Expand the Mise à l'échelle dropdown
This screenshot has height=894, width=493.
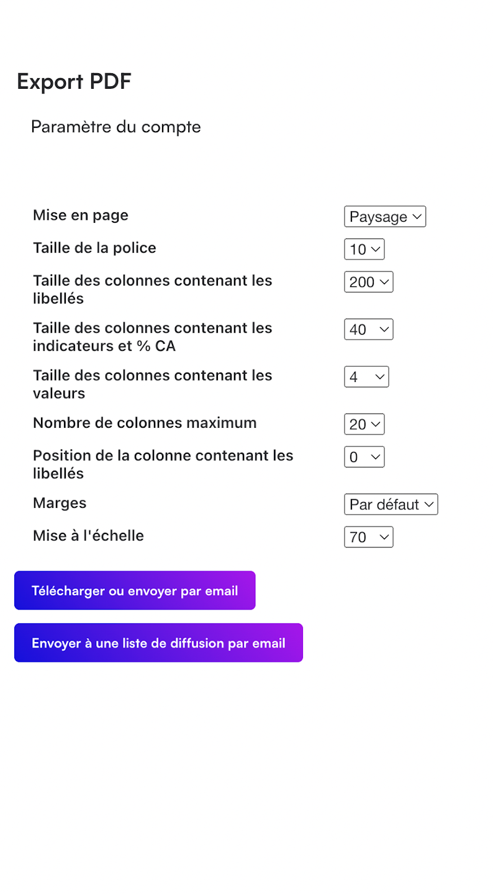pos(369,537)
